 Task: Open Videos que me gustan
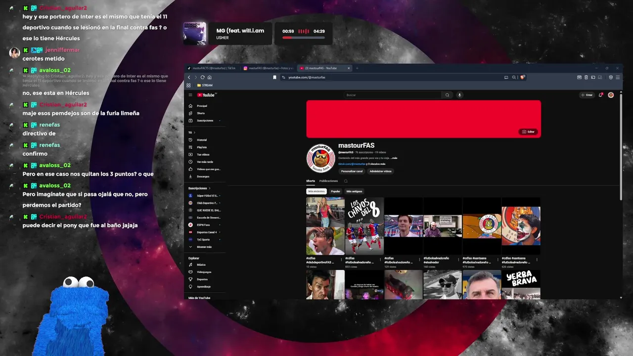(205, 169)
